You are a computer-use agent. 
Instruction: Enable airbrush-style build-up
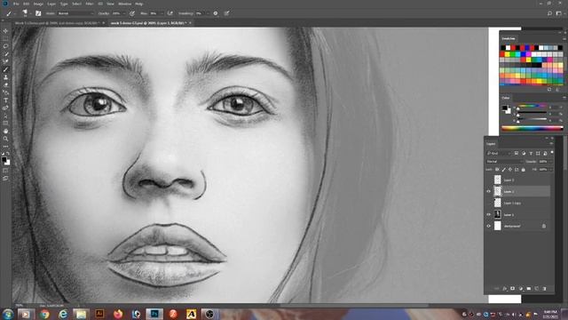(170, 13)
